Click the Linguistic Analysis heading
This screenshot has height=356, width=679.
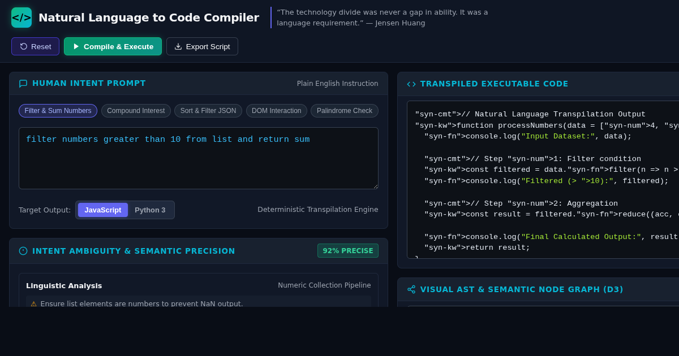point(64,286)
